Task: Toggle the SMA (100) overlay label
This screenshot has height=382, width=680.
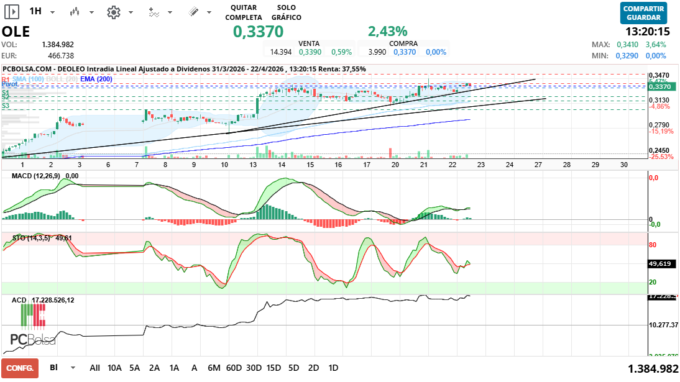Action: [28, 79]
